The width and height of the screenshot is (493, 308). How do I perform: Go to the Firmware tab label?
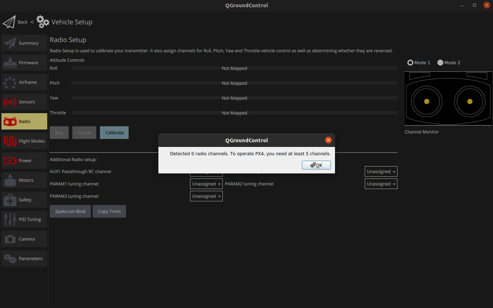pos(28,63)
